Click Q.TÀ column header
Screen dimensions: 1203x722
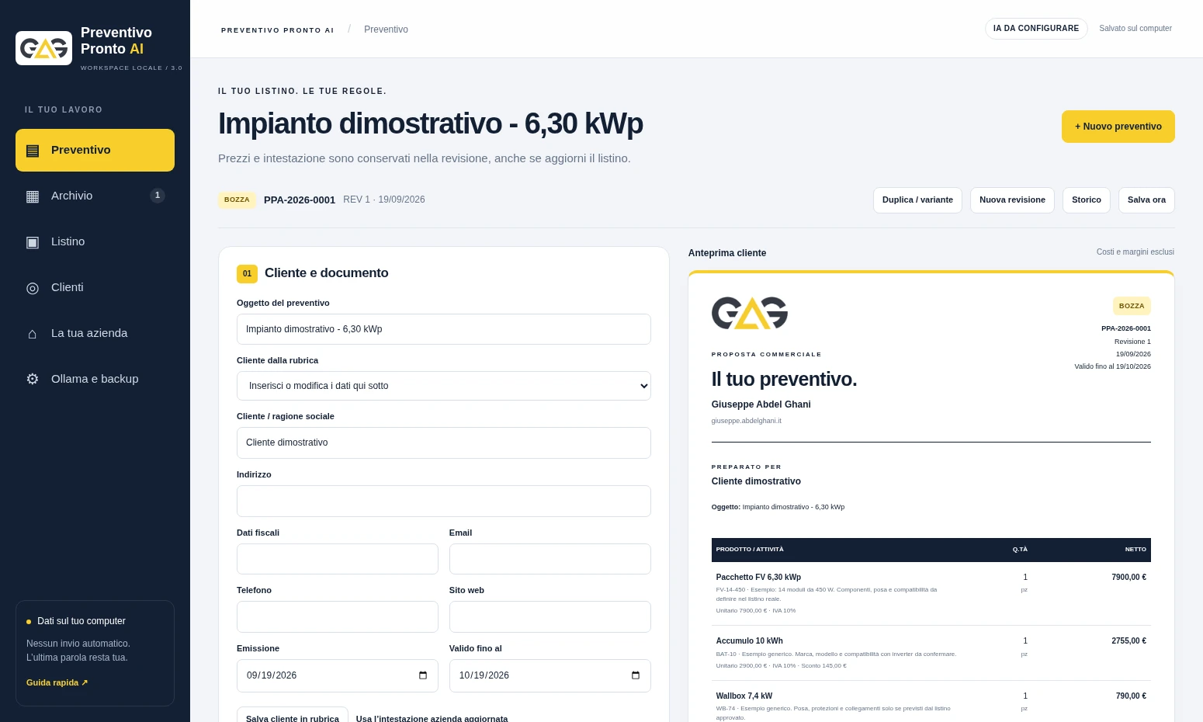[x=1020, y=550]
